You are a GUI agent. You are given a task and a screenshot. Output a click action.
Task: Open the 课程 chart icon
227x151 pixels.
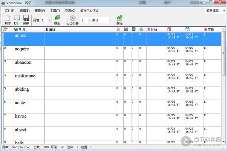(120, 20)
